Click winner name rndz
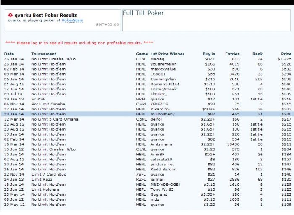 [x=155, y=199]
